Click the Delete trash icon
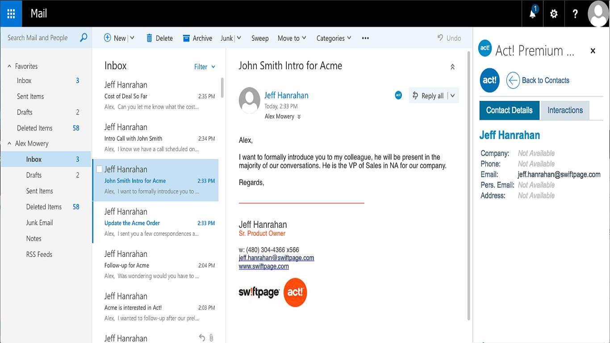The image size is (610, 343). pos(149,38)
